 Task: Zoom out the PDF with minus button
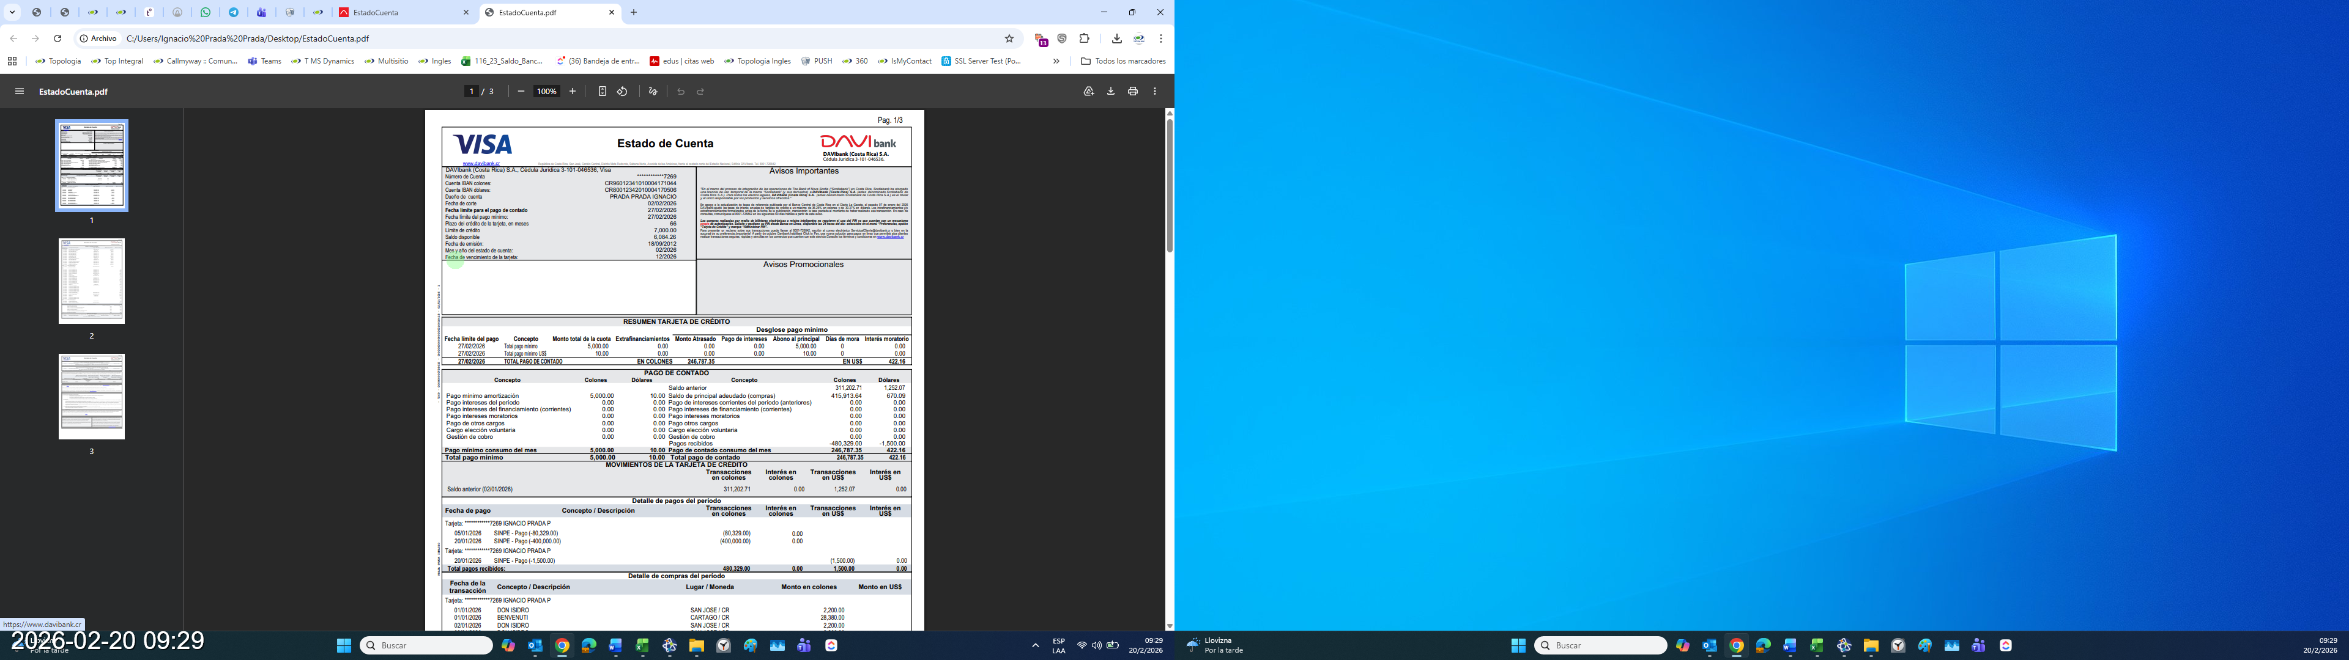[x=521, y=91]
